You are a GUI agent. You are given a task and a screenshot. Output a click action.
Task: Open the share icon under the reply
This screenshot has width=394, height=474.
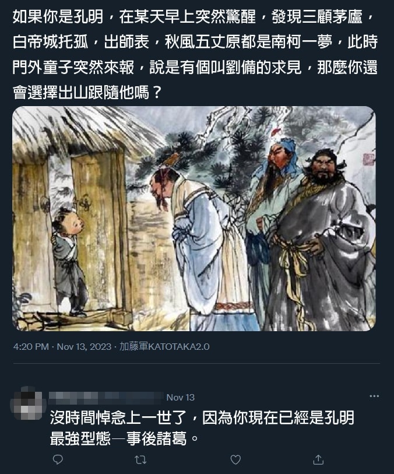(x=318, y=459)
